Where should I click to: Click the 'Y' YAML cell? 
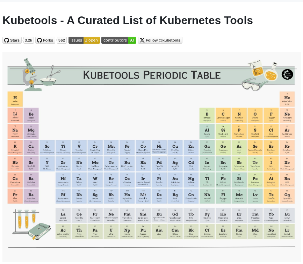point(47,164)
